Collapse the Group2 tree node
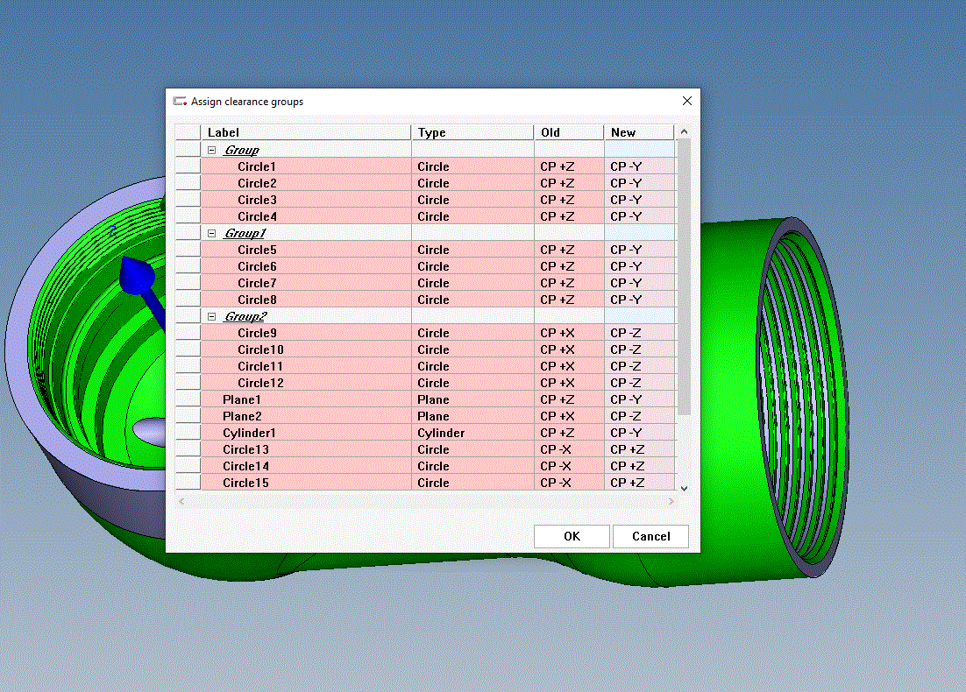The height and width of the screenshot is (692, 966). click(211, 316)
